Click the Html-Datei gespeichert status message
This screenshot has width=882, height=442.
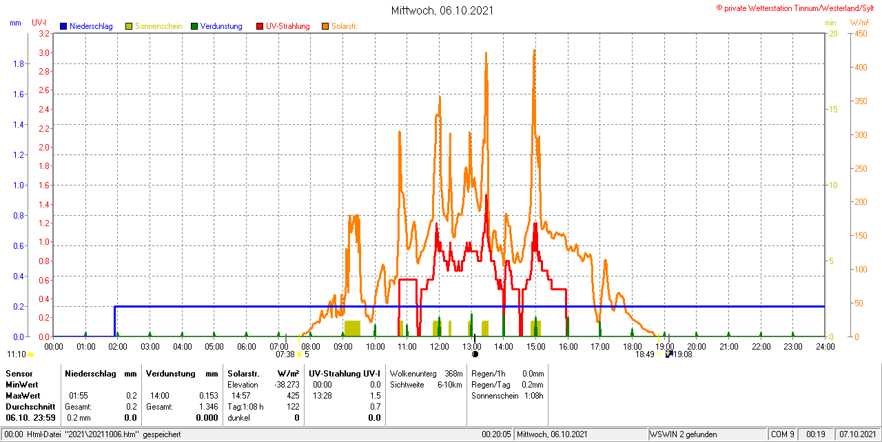(93, 434)
